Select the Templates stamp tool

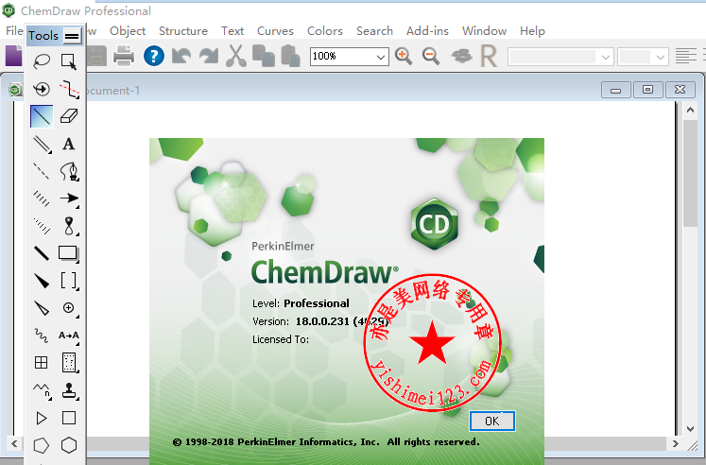[x=69, y=390]
